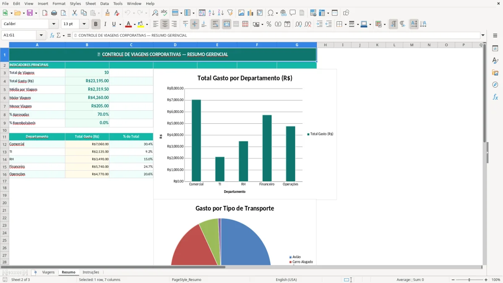Click the Print icon
This screenshot has width=503, height=283.
[54, 13]
